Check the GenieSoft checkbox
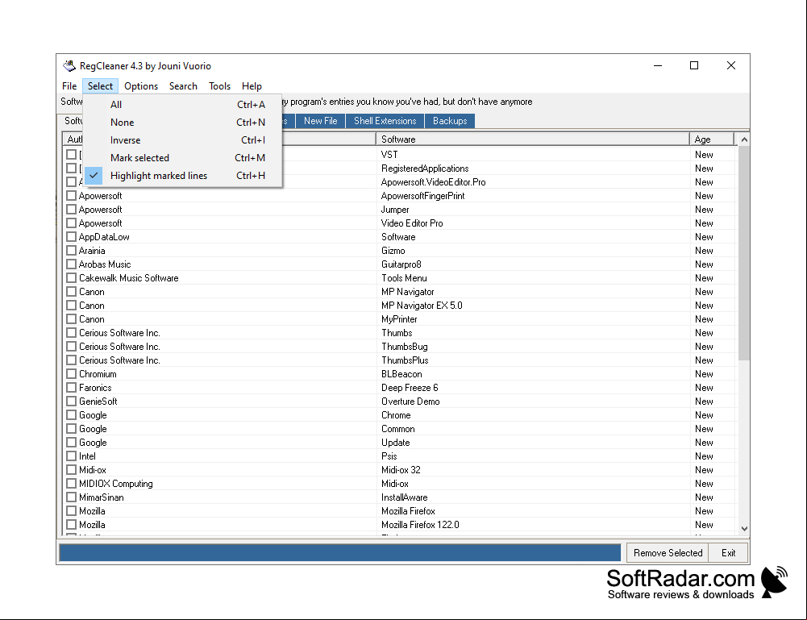The width and height of the screenshot is (807, 620). click(x=72, y=402)
